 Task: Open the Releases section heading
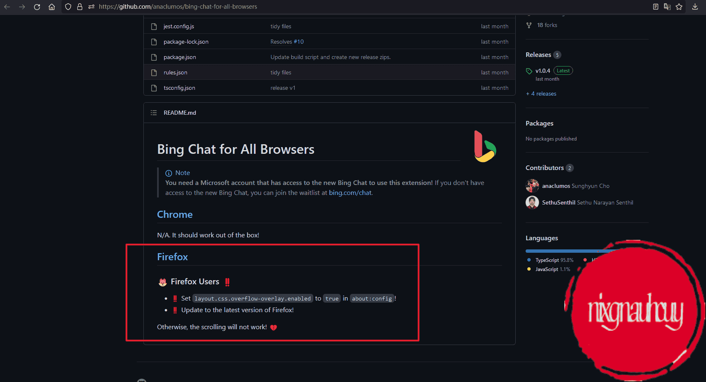[x=538, y=55]
